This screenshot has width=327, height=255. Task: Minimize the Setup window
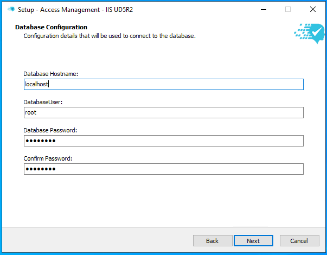click(263, 9)
